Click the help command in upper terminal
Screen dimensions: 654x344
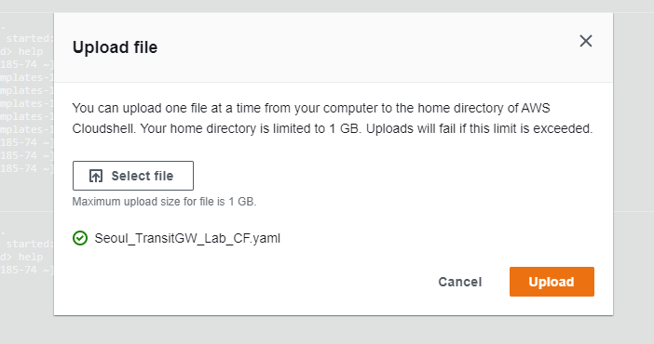[x=31, y=52]
